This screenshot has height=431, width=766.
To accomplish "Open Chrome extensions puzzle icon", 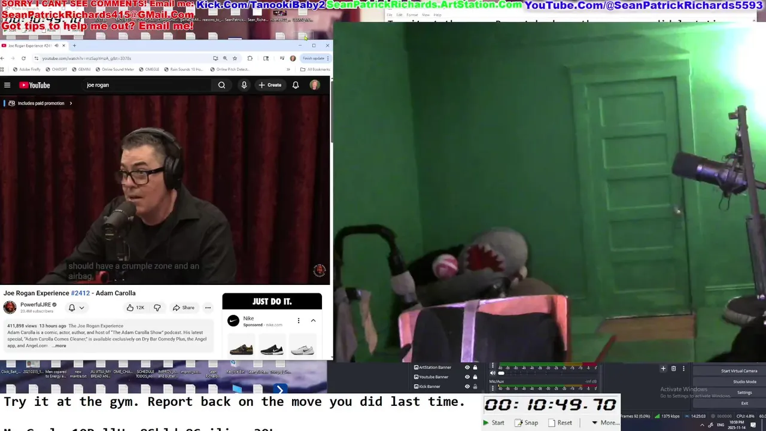I will pyautogui.click(x=250, y=58).
